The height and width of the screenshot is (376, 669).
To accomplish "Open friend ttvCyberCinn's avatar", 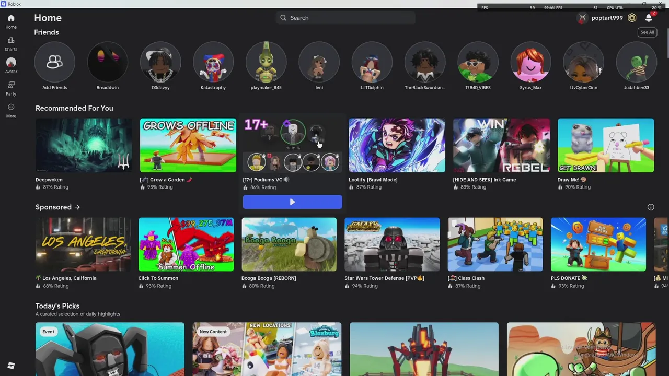I will click(x=583, y=62).
